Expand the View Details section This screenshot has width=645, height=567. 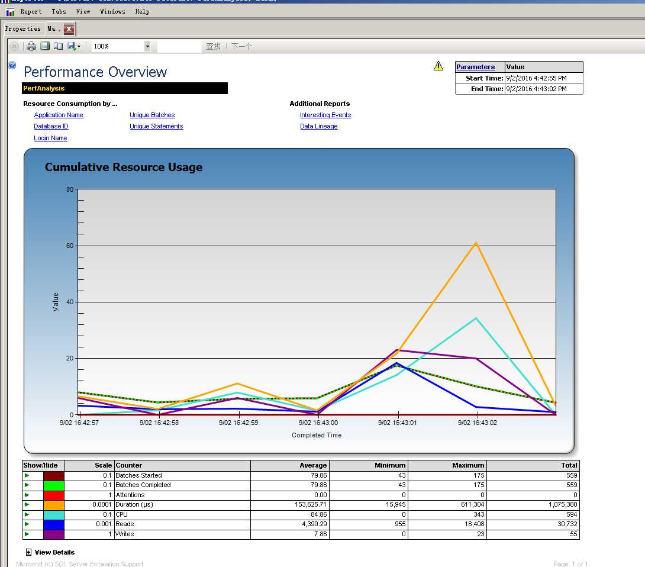(x=29, y=552)
